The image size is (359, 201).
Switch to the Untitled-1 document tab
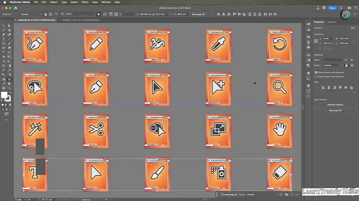(x=81, y=20)
